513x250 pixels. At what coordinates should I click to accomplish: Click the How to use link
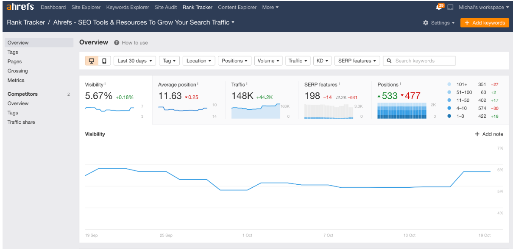pos(135,42)
